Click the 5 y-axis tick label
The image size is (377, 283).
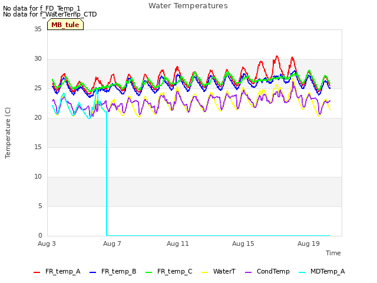[x=40, y=206]
